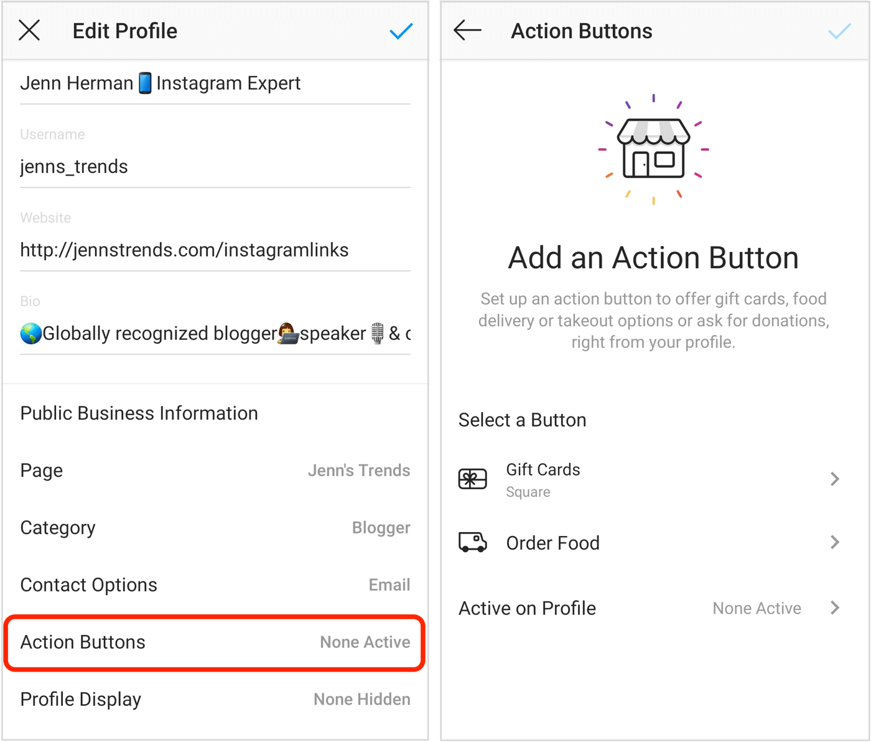This screenshot has width=871, height=742.
Task: Expand the Gift Cards option chevron
Action: [x=835, y=479]
